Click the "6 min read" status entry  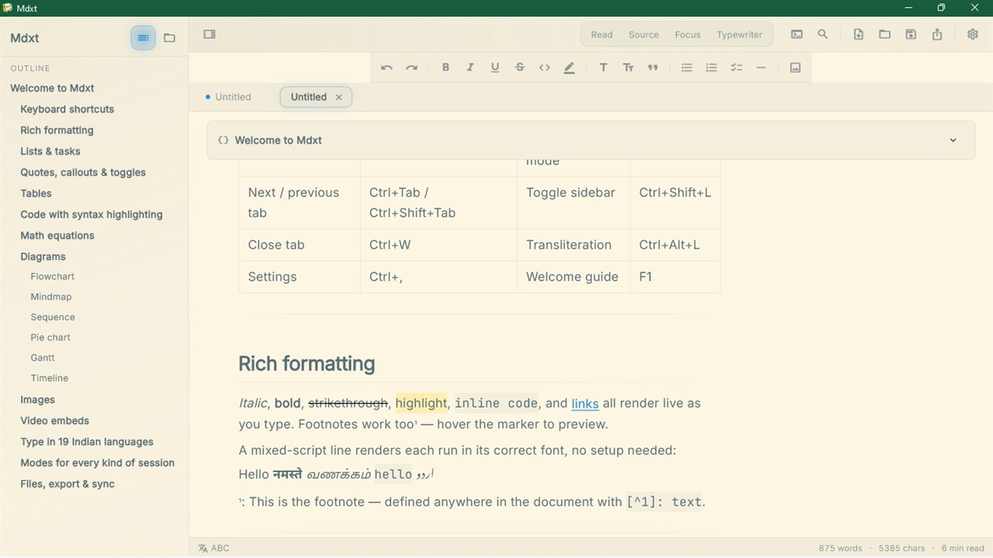(962, 548)
